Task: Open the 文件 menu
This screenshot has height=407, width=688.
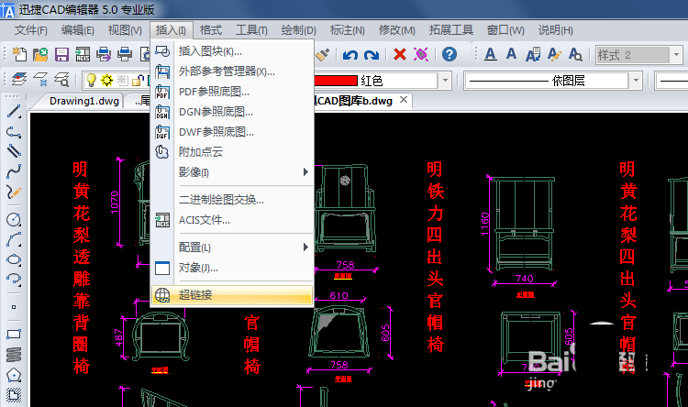Action: coord(30,30)
